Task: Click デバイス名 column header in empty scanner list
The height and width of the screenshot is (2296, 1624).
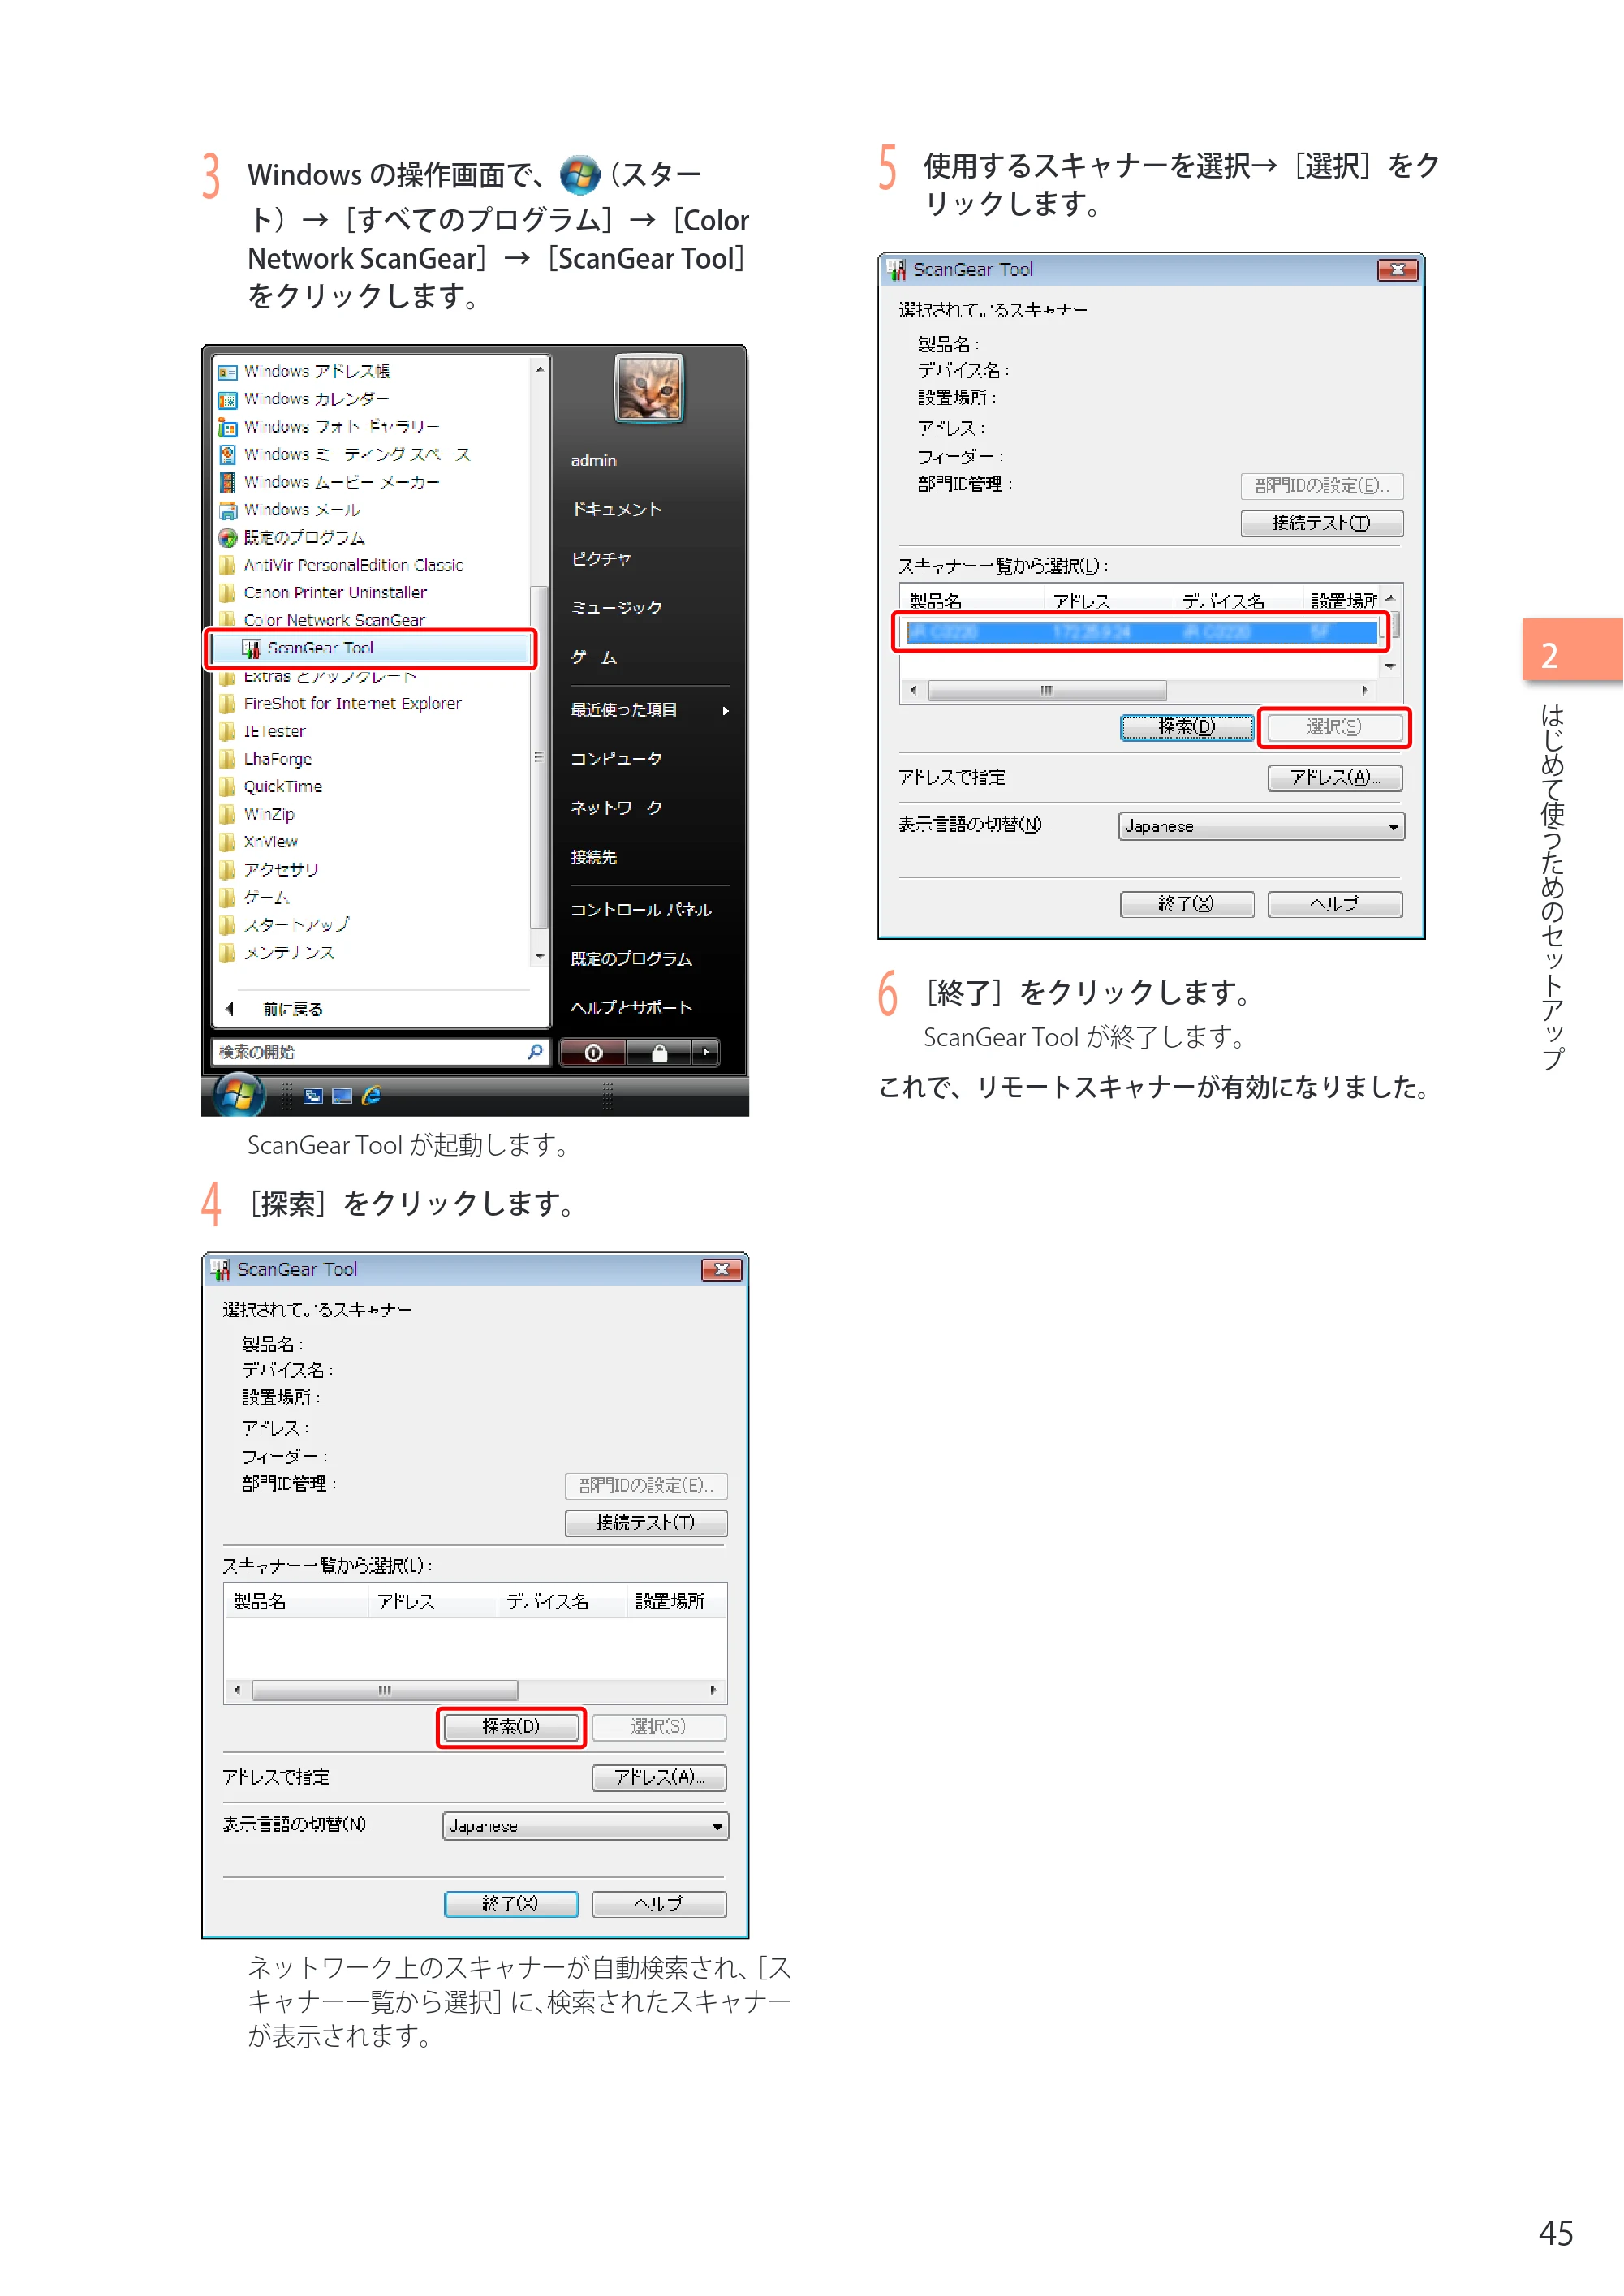Action: coord(563,1602)
